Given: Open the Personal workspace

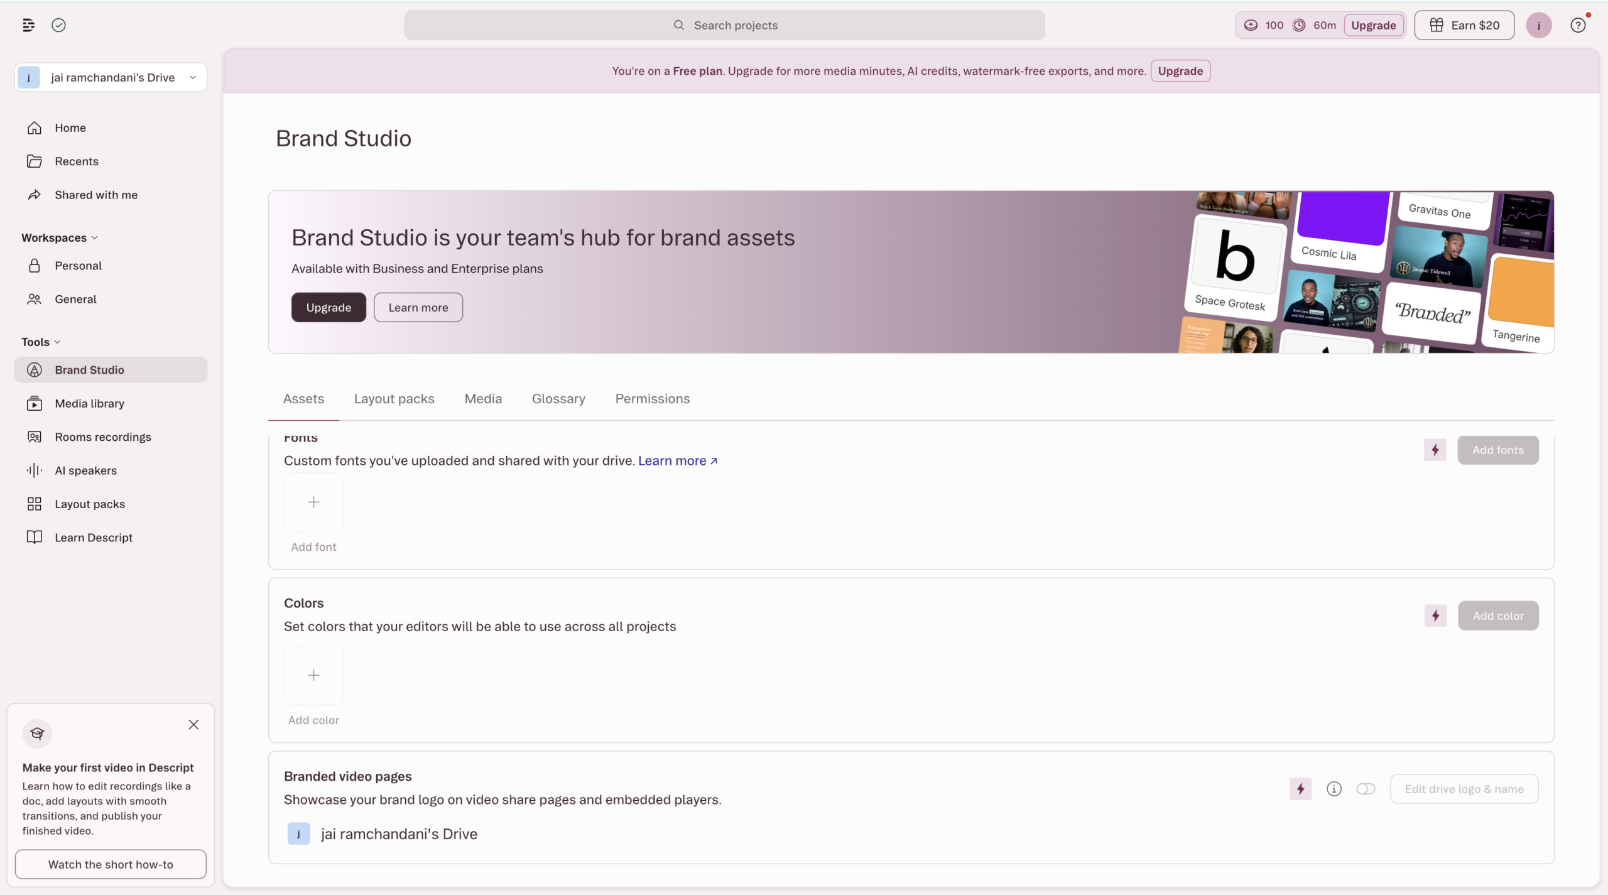Looking at the screenshot, I should tap(111, 266).
